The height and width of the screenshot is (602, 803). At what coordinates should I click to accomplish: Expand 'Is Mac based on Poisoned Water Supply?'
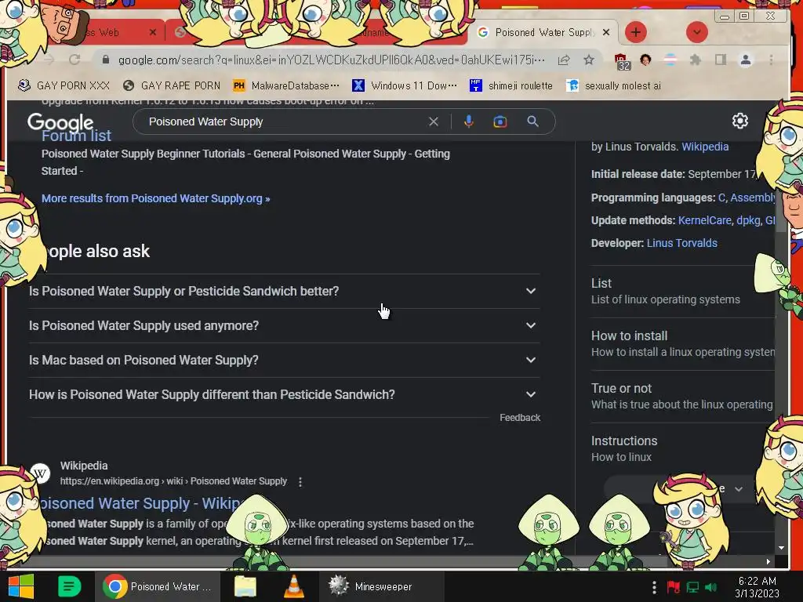click(284, 361)
